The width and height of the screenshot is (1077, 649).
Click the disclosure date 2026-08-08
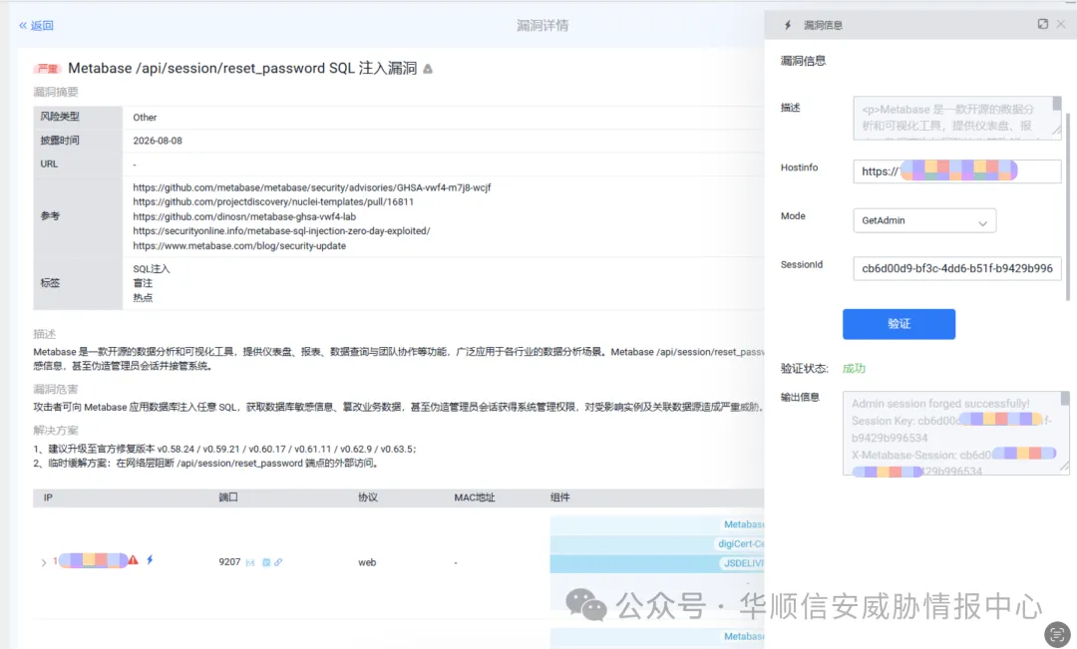pyautogui.click(x=158, y=141)
